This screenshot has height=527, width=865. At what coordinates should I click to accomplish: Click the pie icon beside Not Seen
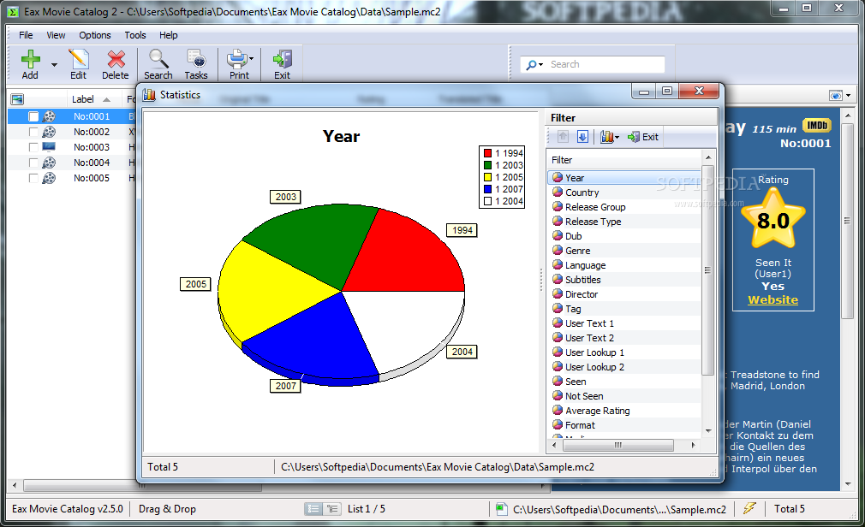(558, 396)
